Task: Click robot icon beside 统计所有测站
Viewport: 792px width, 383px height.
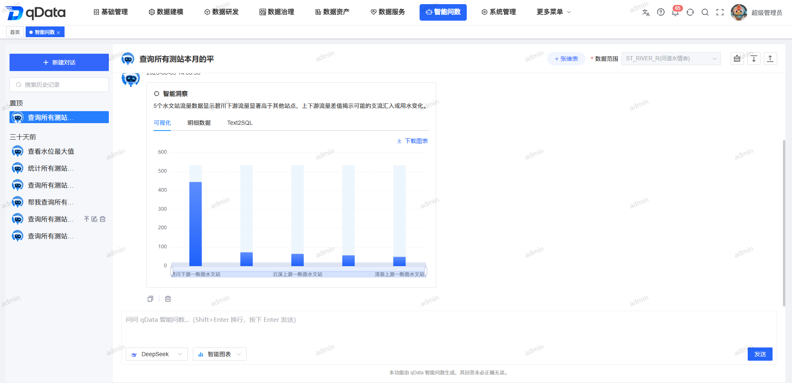Action: click(17, 169)
